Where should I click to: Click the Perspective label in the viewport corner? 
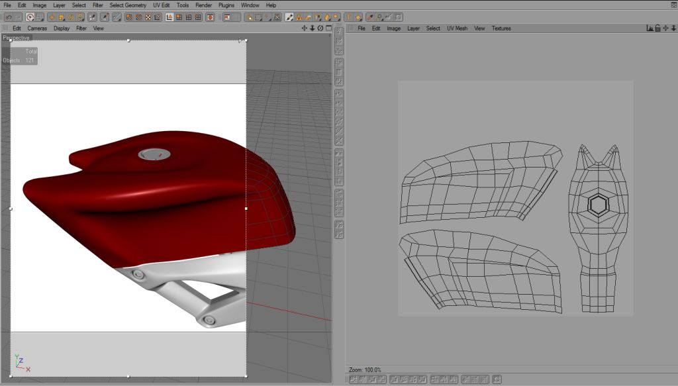tap(17, 38)
